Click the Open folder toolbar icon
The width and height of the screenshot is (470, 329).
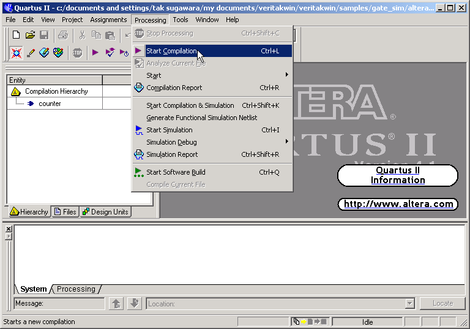coord(30,35)
